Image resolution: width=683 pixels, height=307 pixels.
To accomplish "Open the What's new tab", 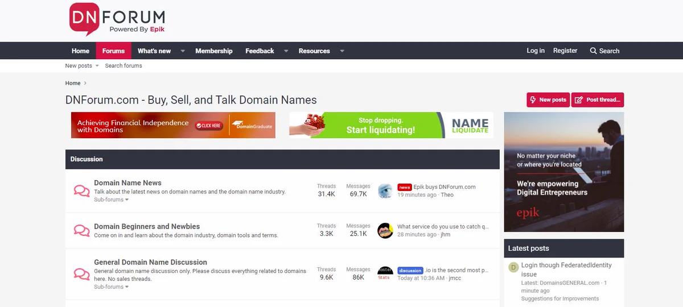I will tap(154, 51).
